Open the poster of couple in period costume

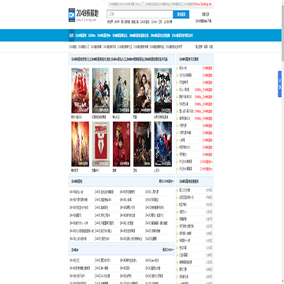tap(121, 91)
